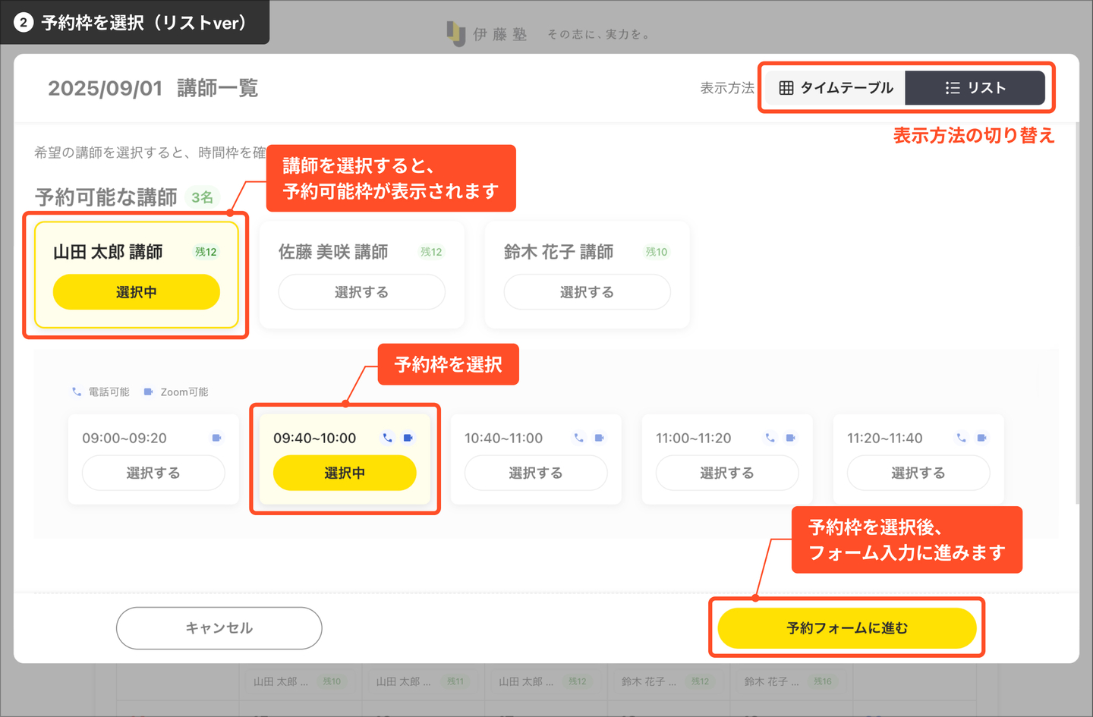Viewport: 1093px width, 717px height.
Task: Choose the 09:00~09:20 time slot
Action: coord(153,473)
